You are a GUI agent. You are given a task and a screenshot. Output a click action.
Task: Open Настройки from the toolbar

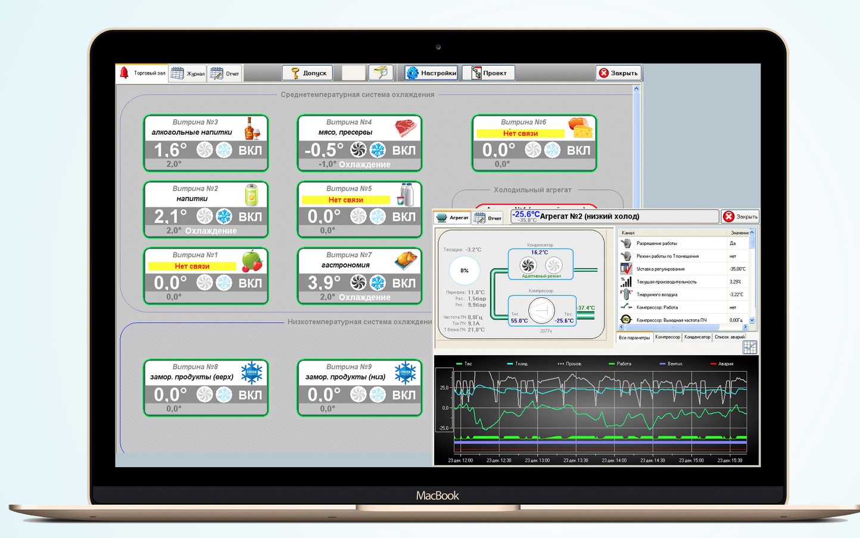[431, 73]
